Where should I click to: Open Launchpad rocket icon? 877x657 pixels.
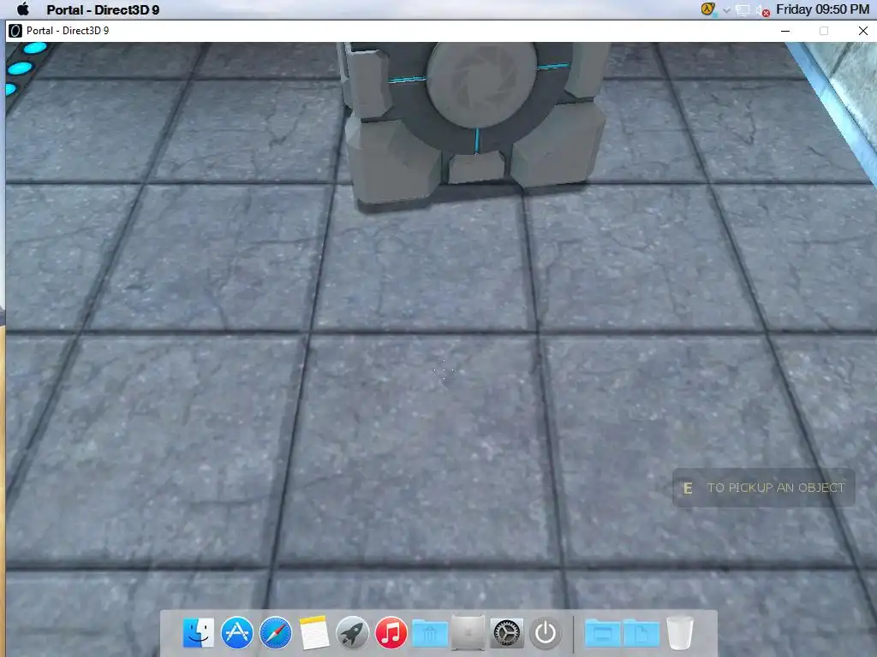(352, 633)
